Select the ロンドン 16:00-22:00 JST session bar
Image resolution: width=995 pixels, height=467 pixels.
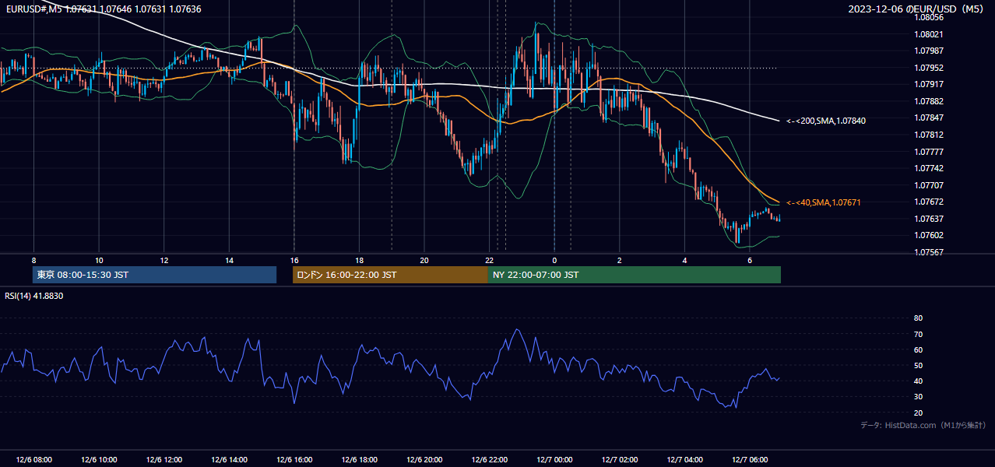[390, 275]
